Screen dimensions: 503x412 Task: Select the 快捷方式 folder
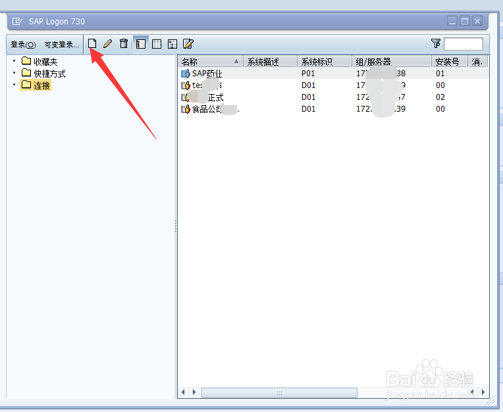(43, 74)
